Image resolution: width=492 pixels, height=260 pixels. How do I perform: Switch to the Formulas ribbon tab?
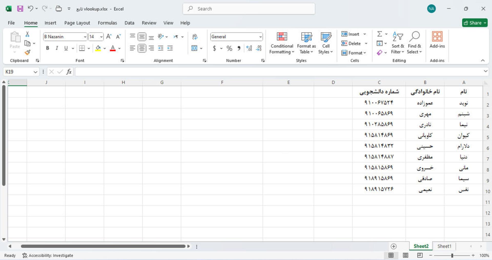click(107, 23)
